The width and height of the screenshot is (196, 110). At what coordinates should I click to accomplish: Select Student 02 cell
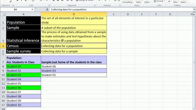(23, 71)
